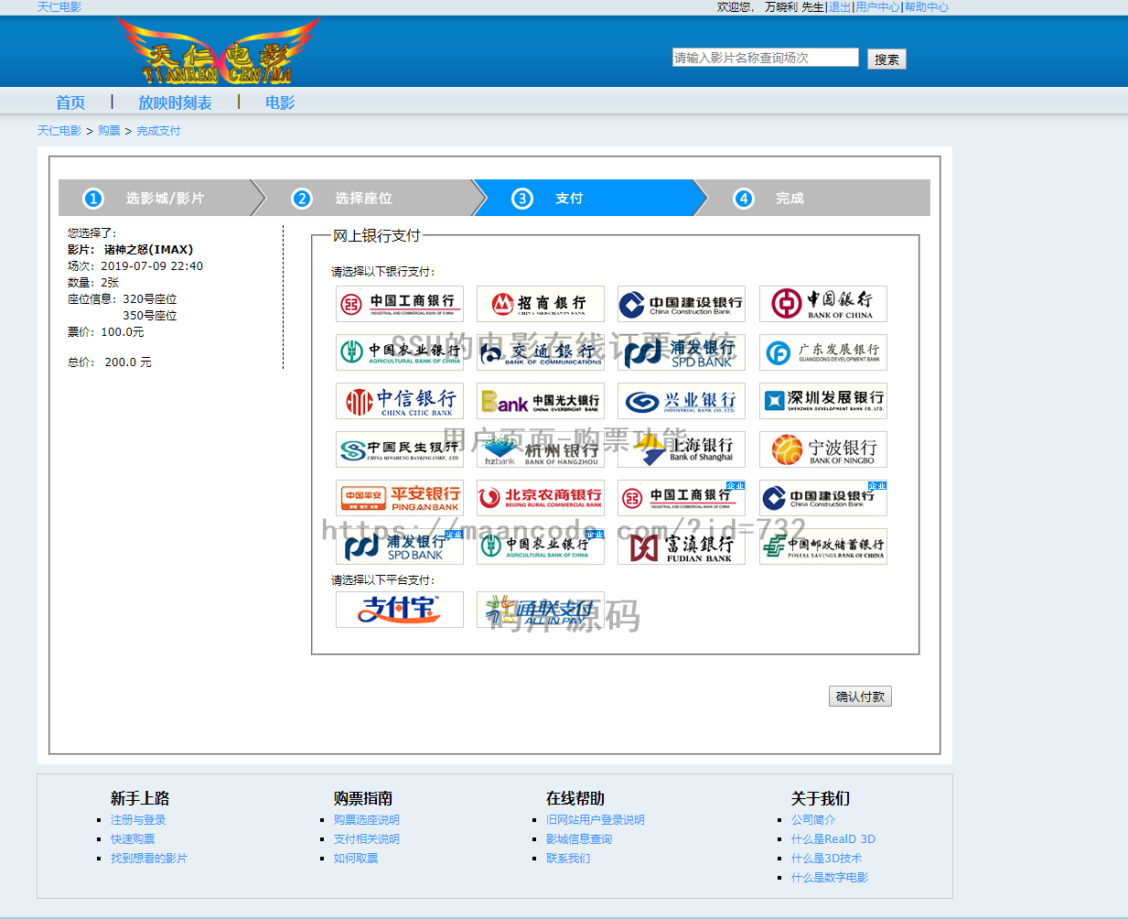Screen dimensions: 1128x919
Task: Open the 首页 navigation item
Action: point(70,103)
